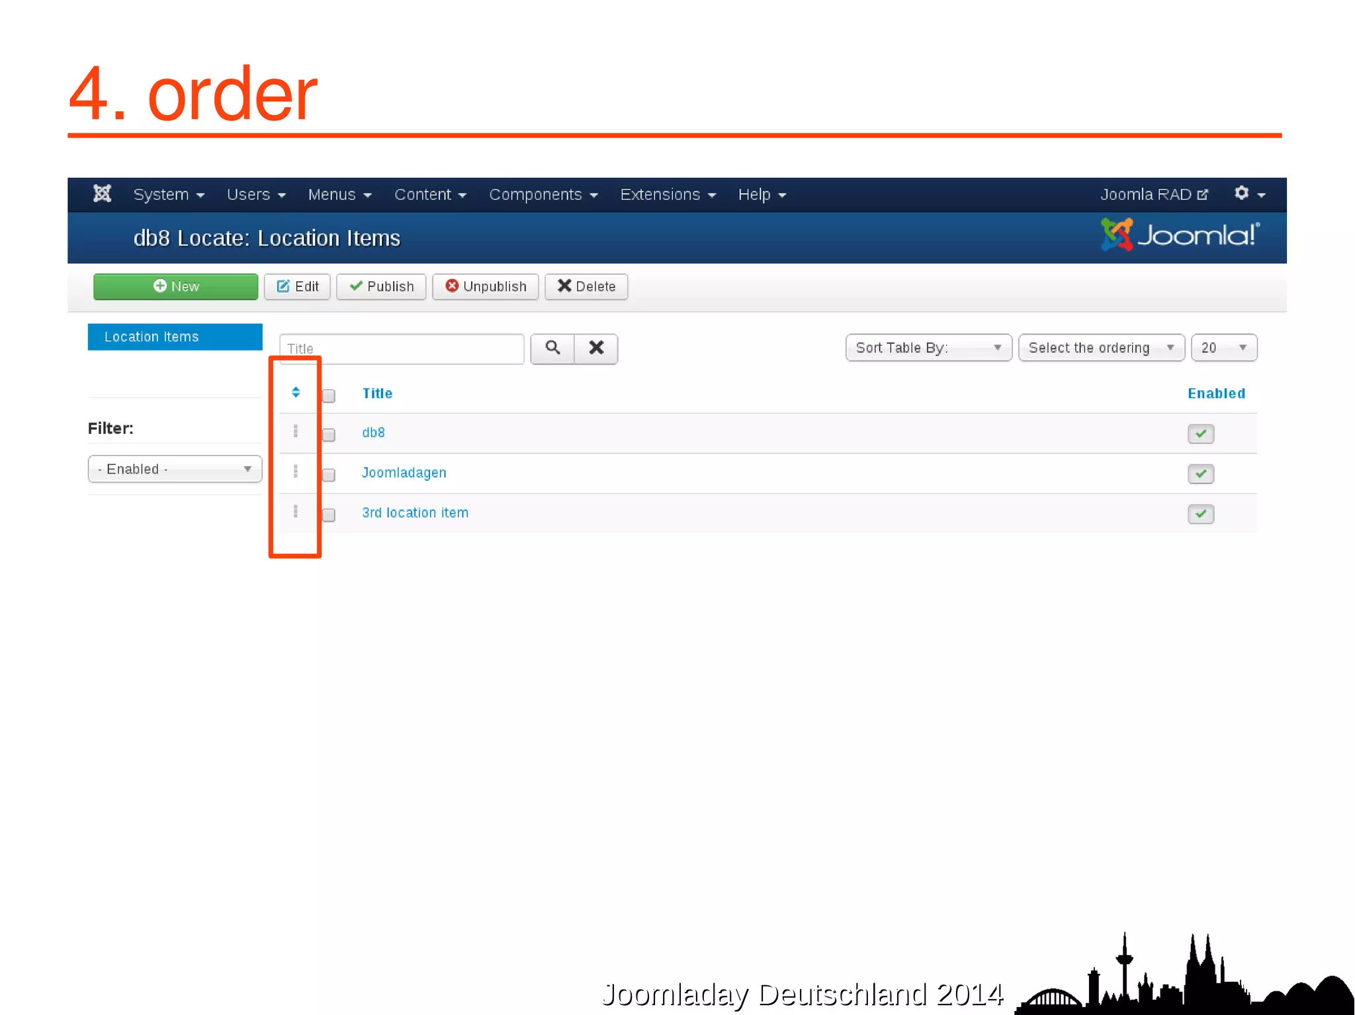
Task: Click the Joomla home icon in navbar
Action: coord(102,194)
